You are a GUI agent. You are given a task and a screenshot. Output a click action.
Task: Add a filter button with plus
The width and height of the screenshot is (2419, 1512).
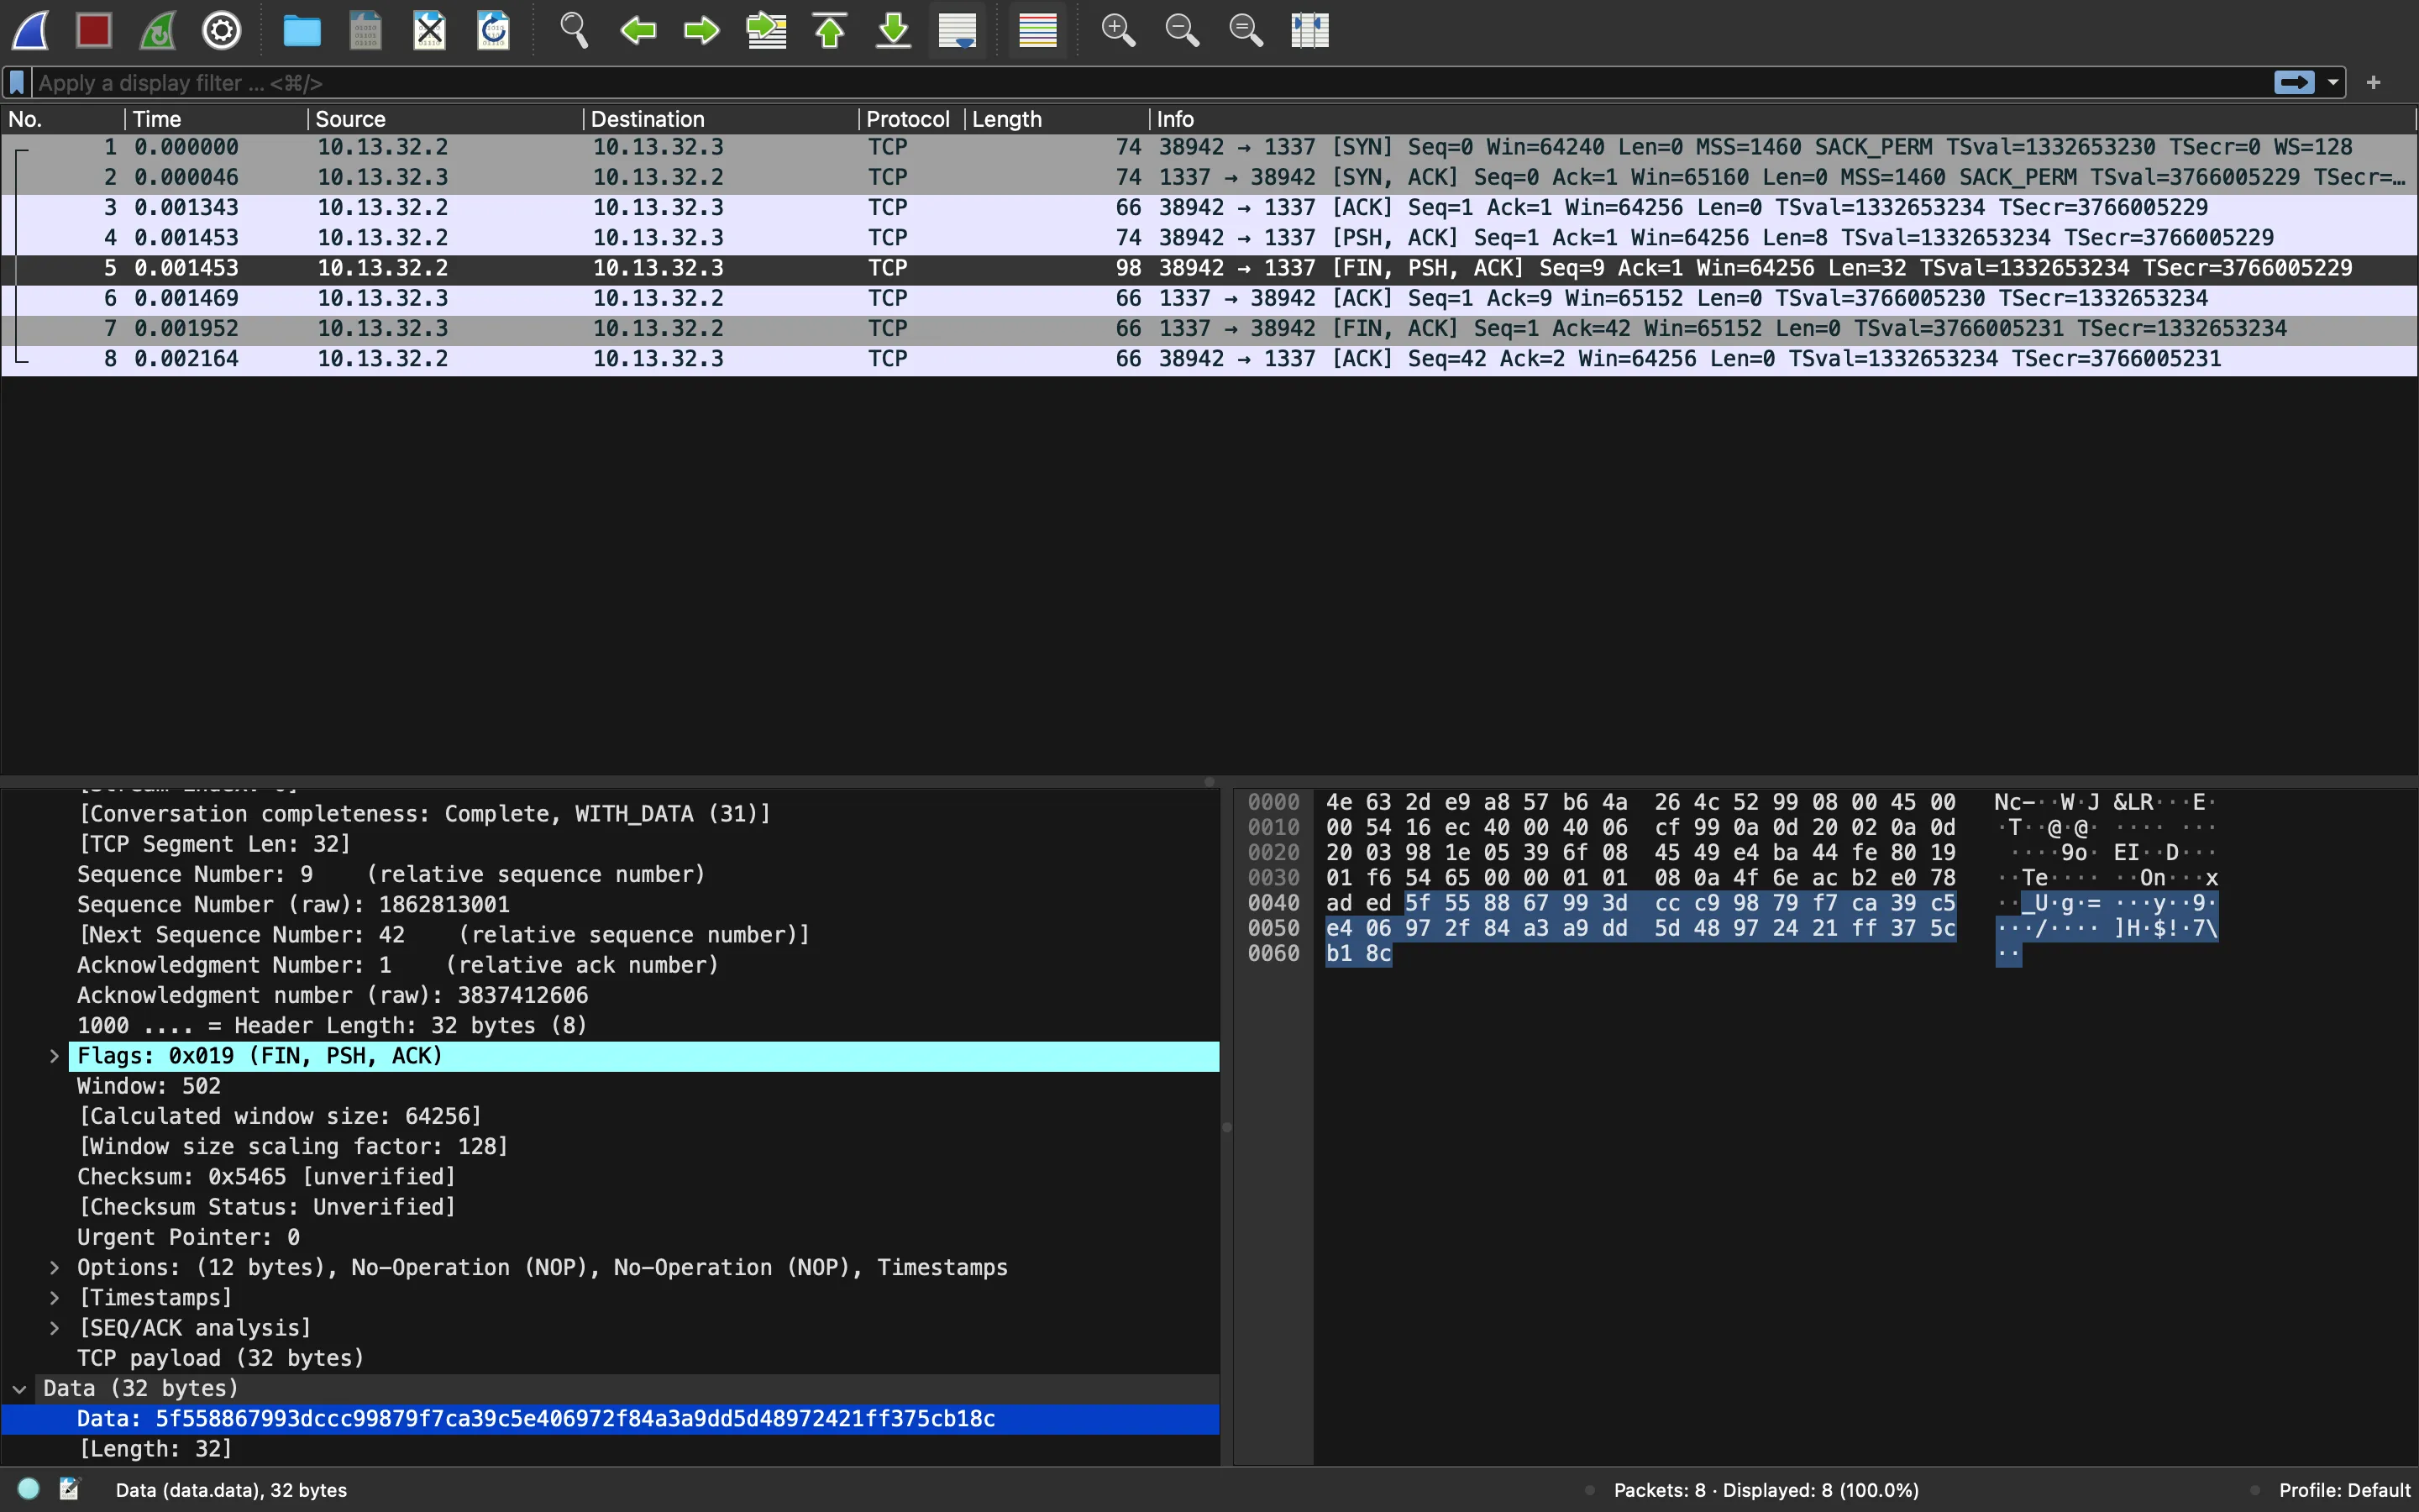(x=2374, y=83)
